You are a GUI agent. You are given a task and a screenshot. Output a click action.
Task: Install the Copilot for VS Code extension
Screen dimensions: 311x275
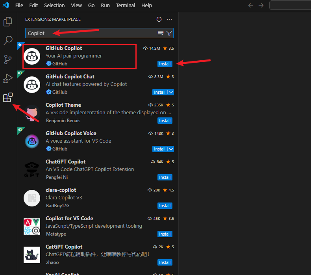(x=165, y=234)
